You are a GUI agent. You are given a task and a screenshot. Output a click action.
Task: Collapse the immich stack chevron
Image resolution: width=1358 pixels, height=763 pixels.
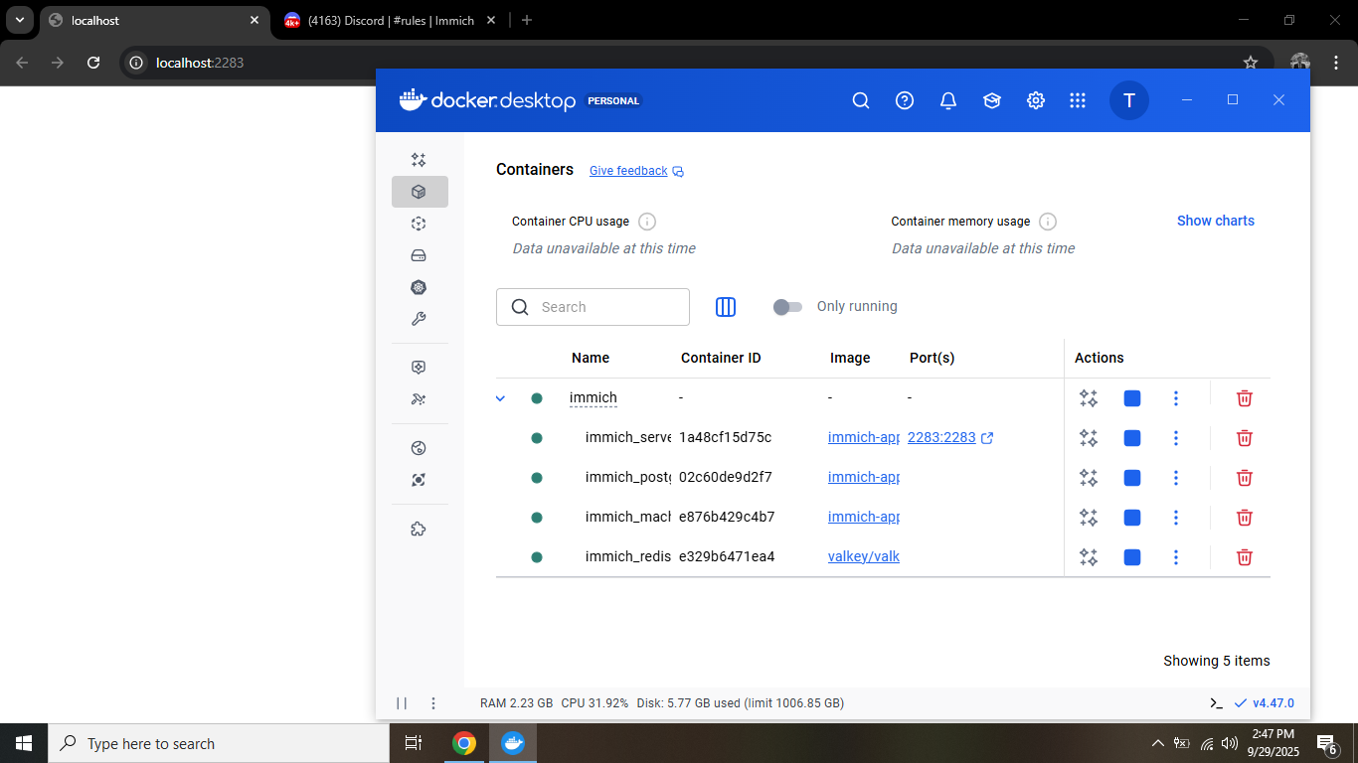501,398
